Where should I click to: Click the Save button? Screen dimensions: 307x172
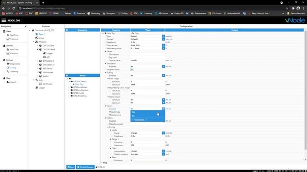coord(71,167)
